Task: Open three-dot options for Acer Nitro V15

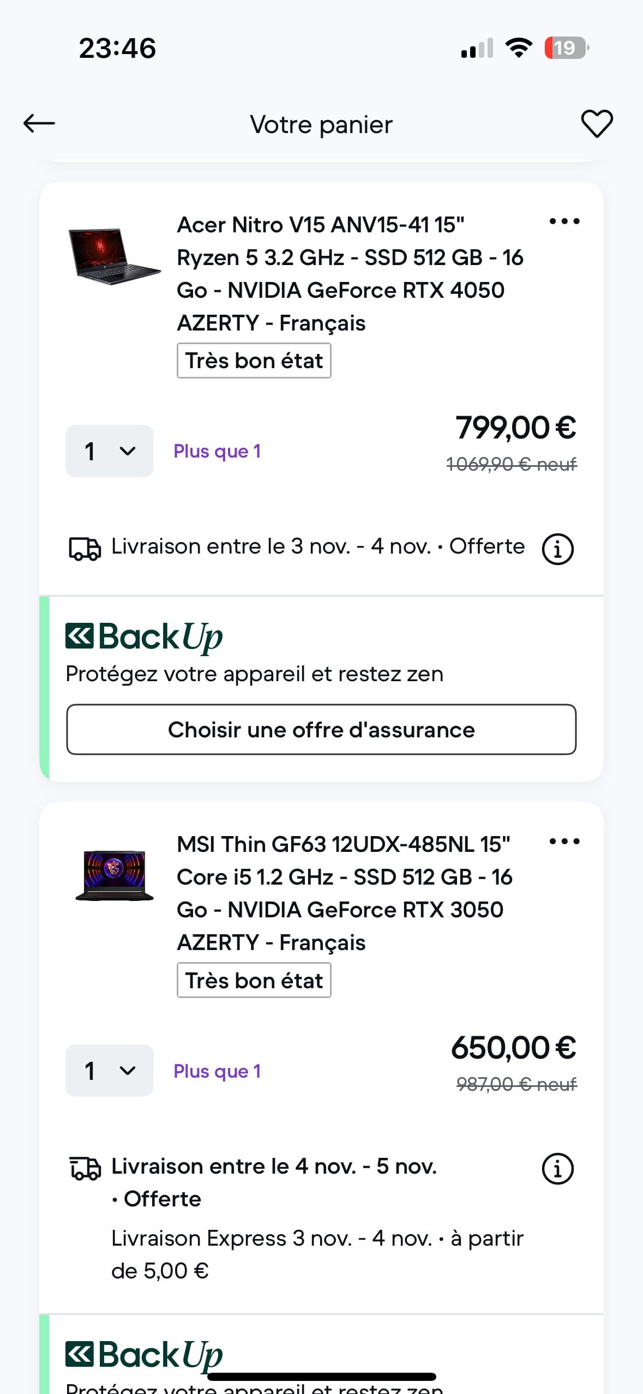Action: (x=564, y=221)
